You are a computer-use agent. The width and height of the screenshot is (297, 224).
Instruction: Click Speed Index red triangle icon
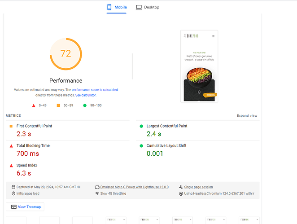coord(11,166)
